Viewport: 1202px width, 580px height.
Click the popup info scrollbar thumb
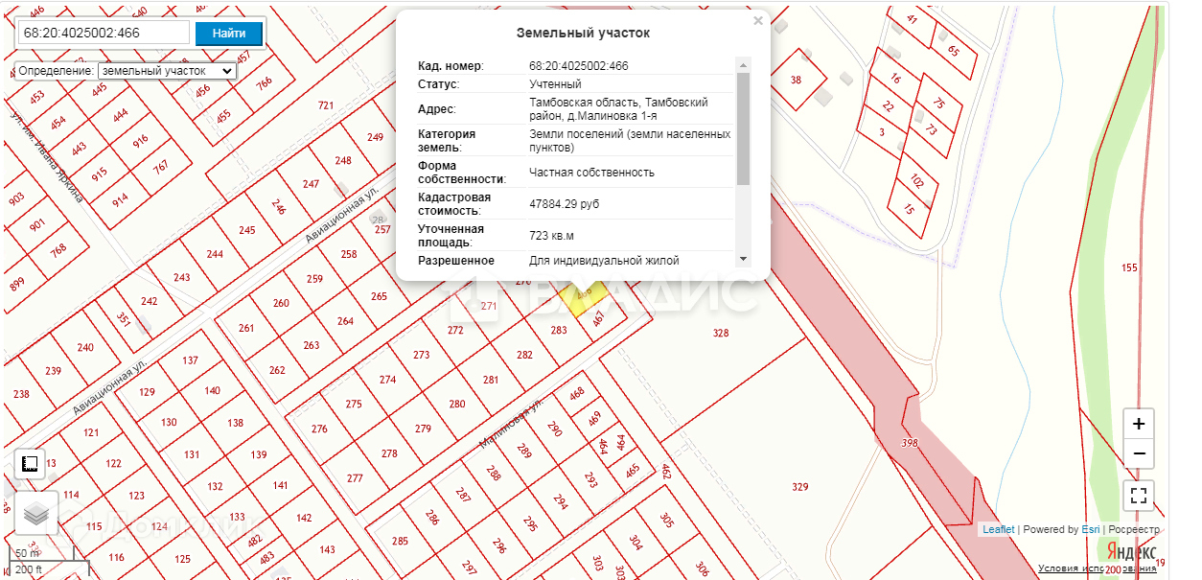pos(743,128)
